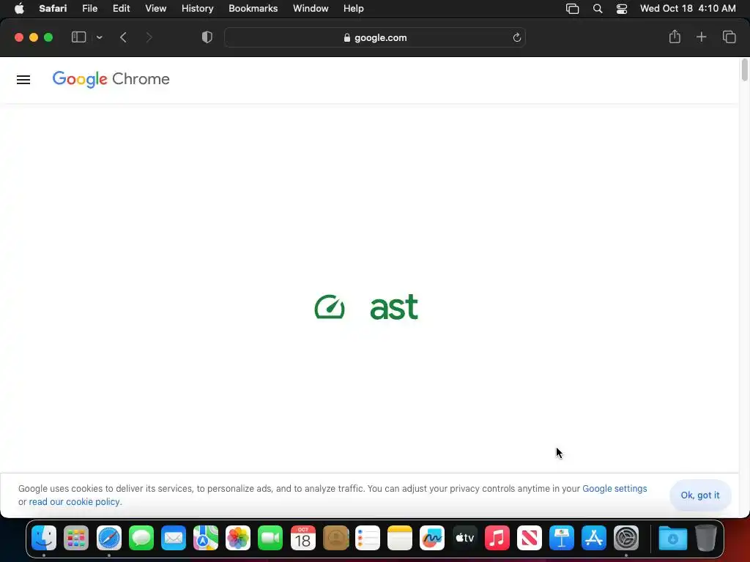Viewport: 750px width, 562px height.
Task: Open Music from the Dock
Action: click(497, 538)
